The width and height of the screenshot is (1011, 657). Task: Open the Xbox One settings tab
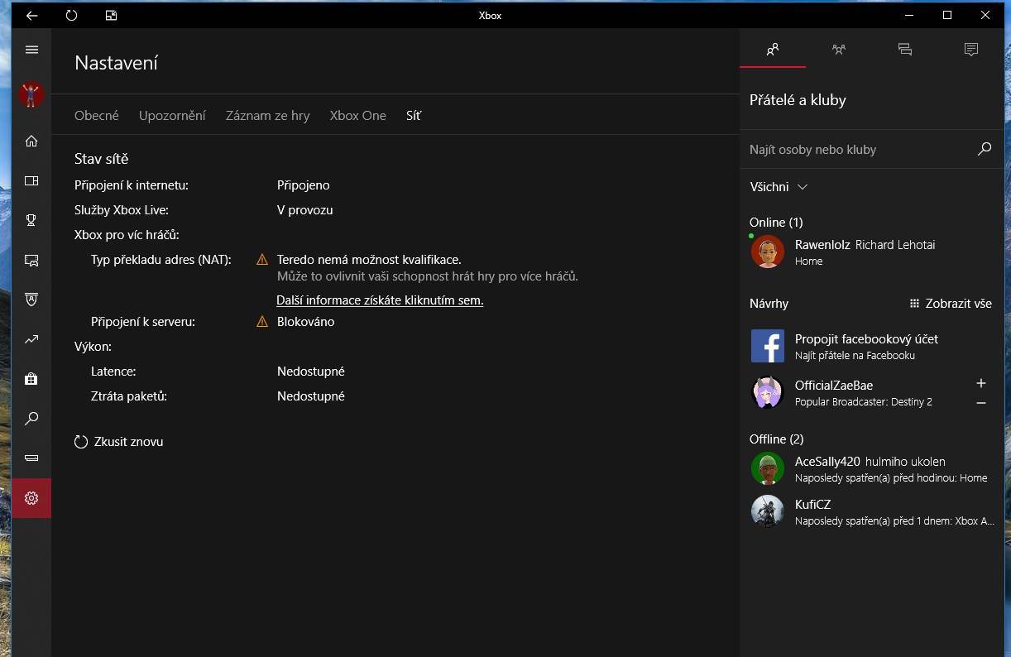pyautogui.click(x=357, y=115)
